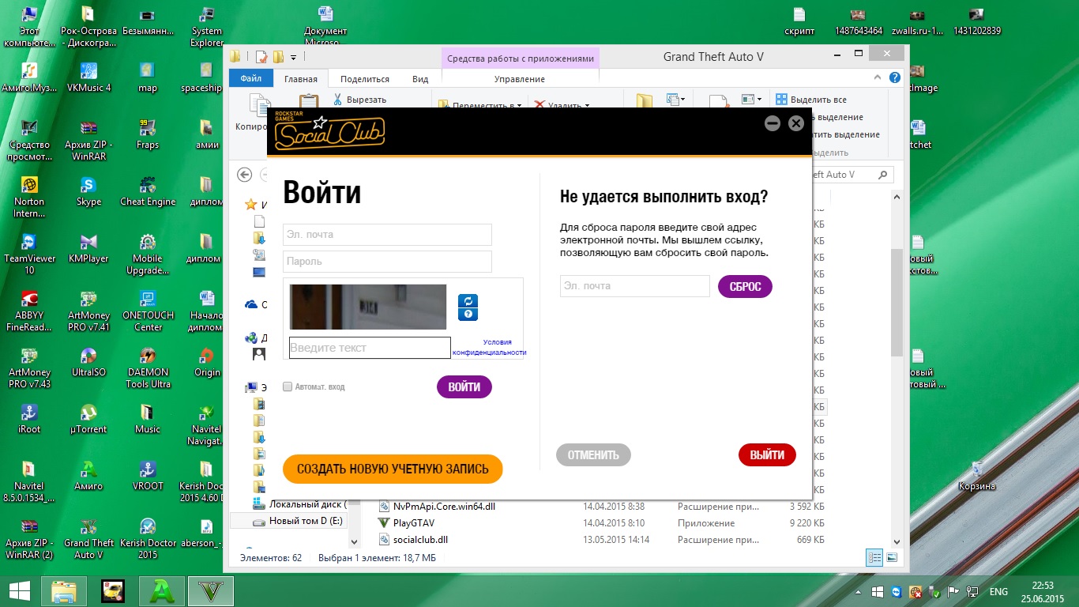Click the red ВЫЙТИ button
This screenshot has height=607, width=1079.
coord(767,454)
